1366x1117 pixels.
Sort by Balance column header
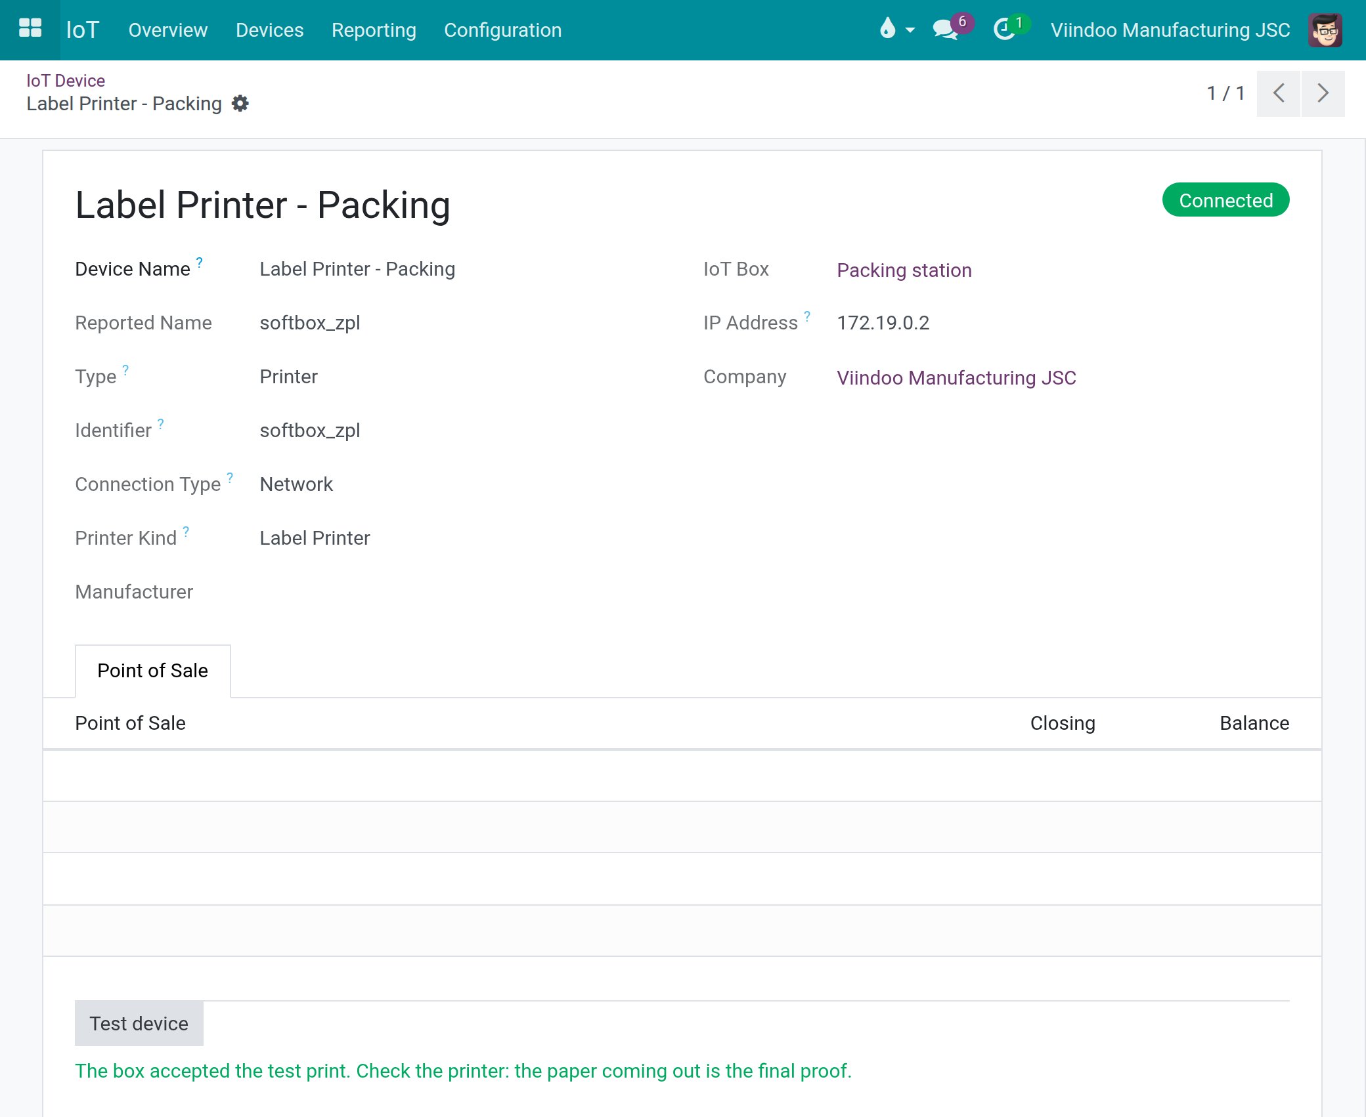1254,723
